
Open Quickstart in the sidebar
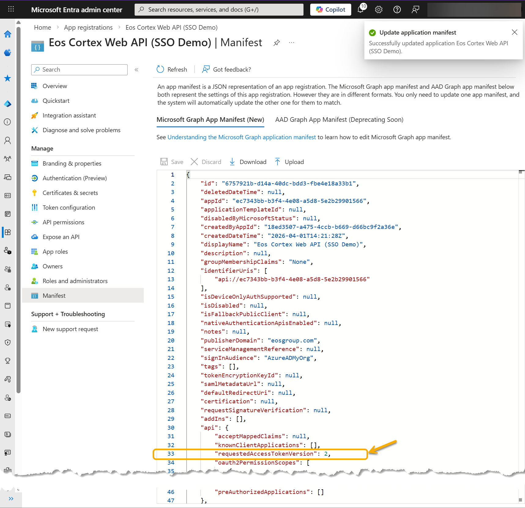point(56,101)
